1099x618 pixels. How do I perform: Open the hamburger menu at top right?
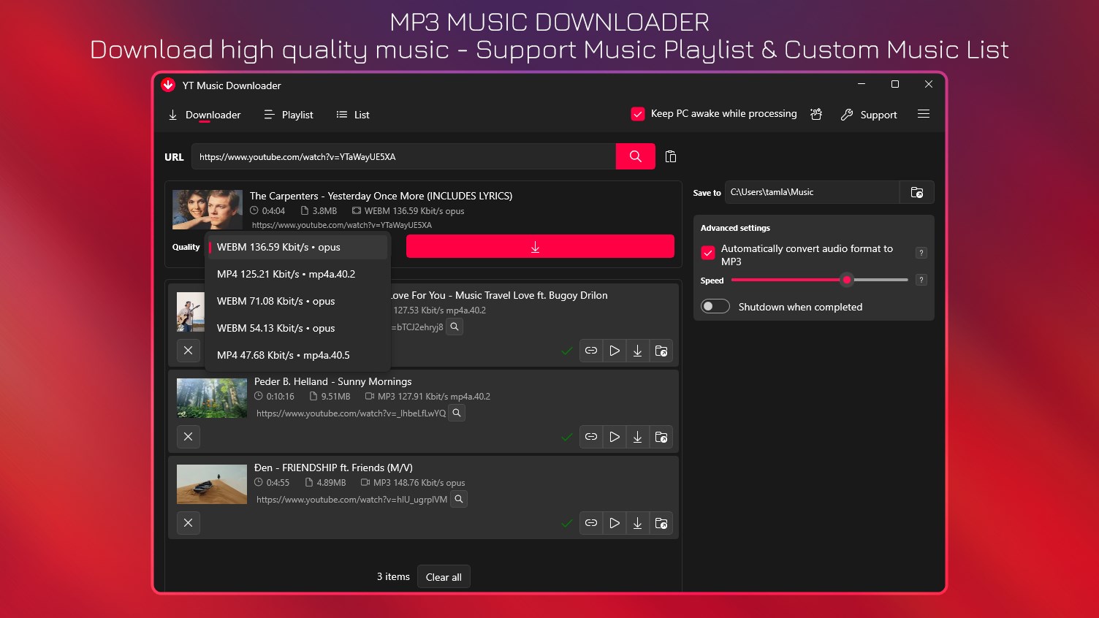click(924, 114)
